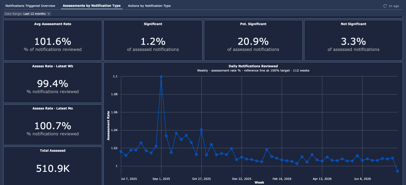Screen dimensions: 406x185
Task: Open the Actions by Notification Type tab
Action: pyautogui.click(x=149, y=6)
